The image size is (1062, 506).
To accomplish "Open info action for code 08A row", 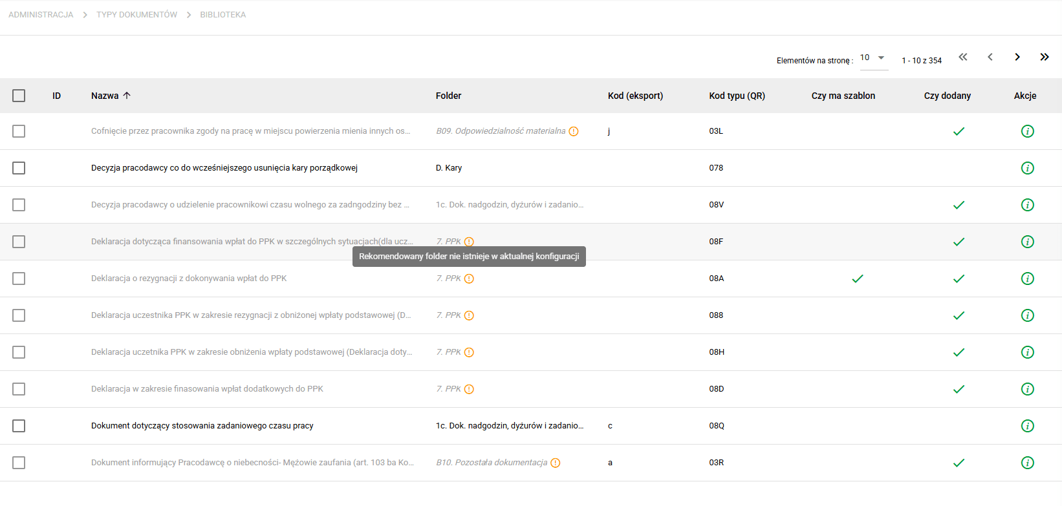I will [x=1027, y=279].
